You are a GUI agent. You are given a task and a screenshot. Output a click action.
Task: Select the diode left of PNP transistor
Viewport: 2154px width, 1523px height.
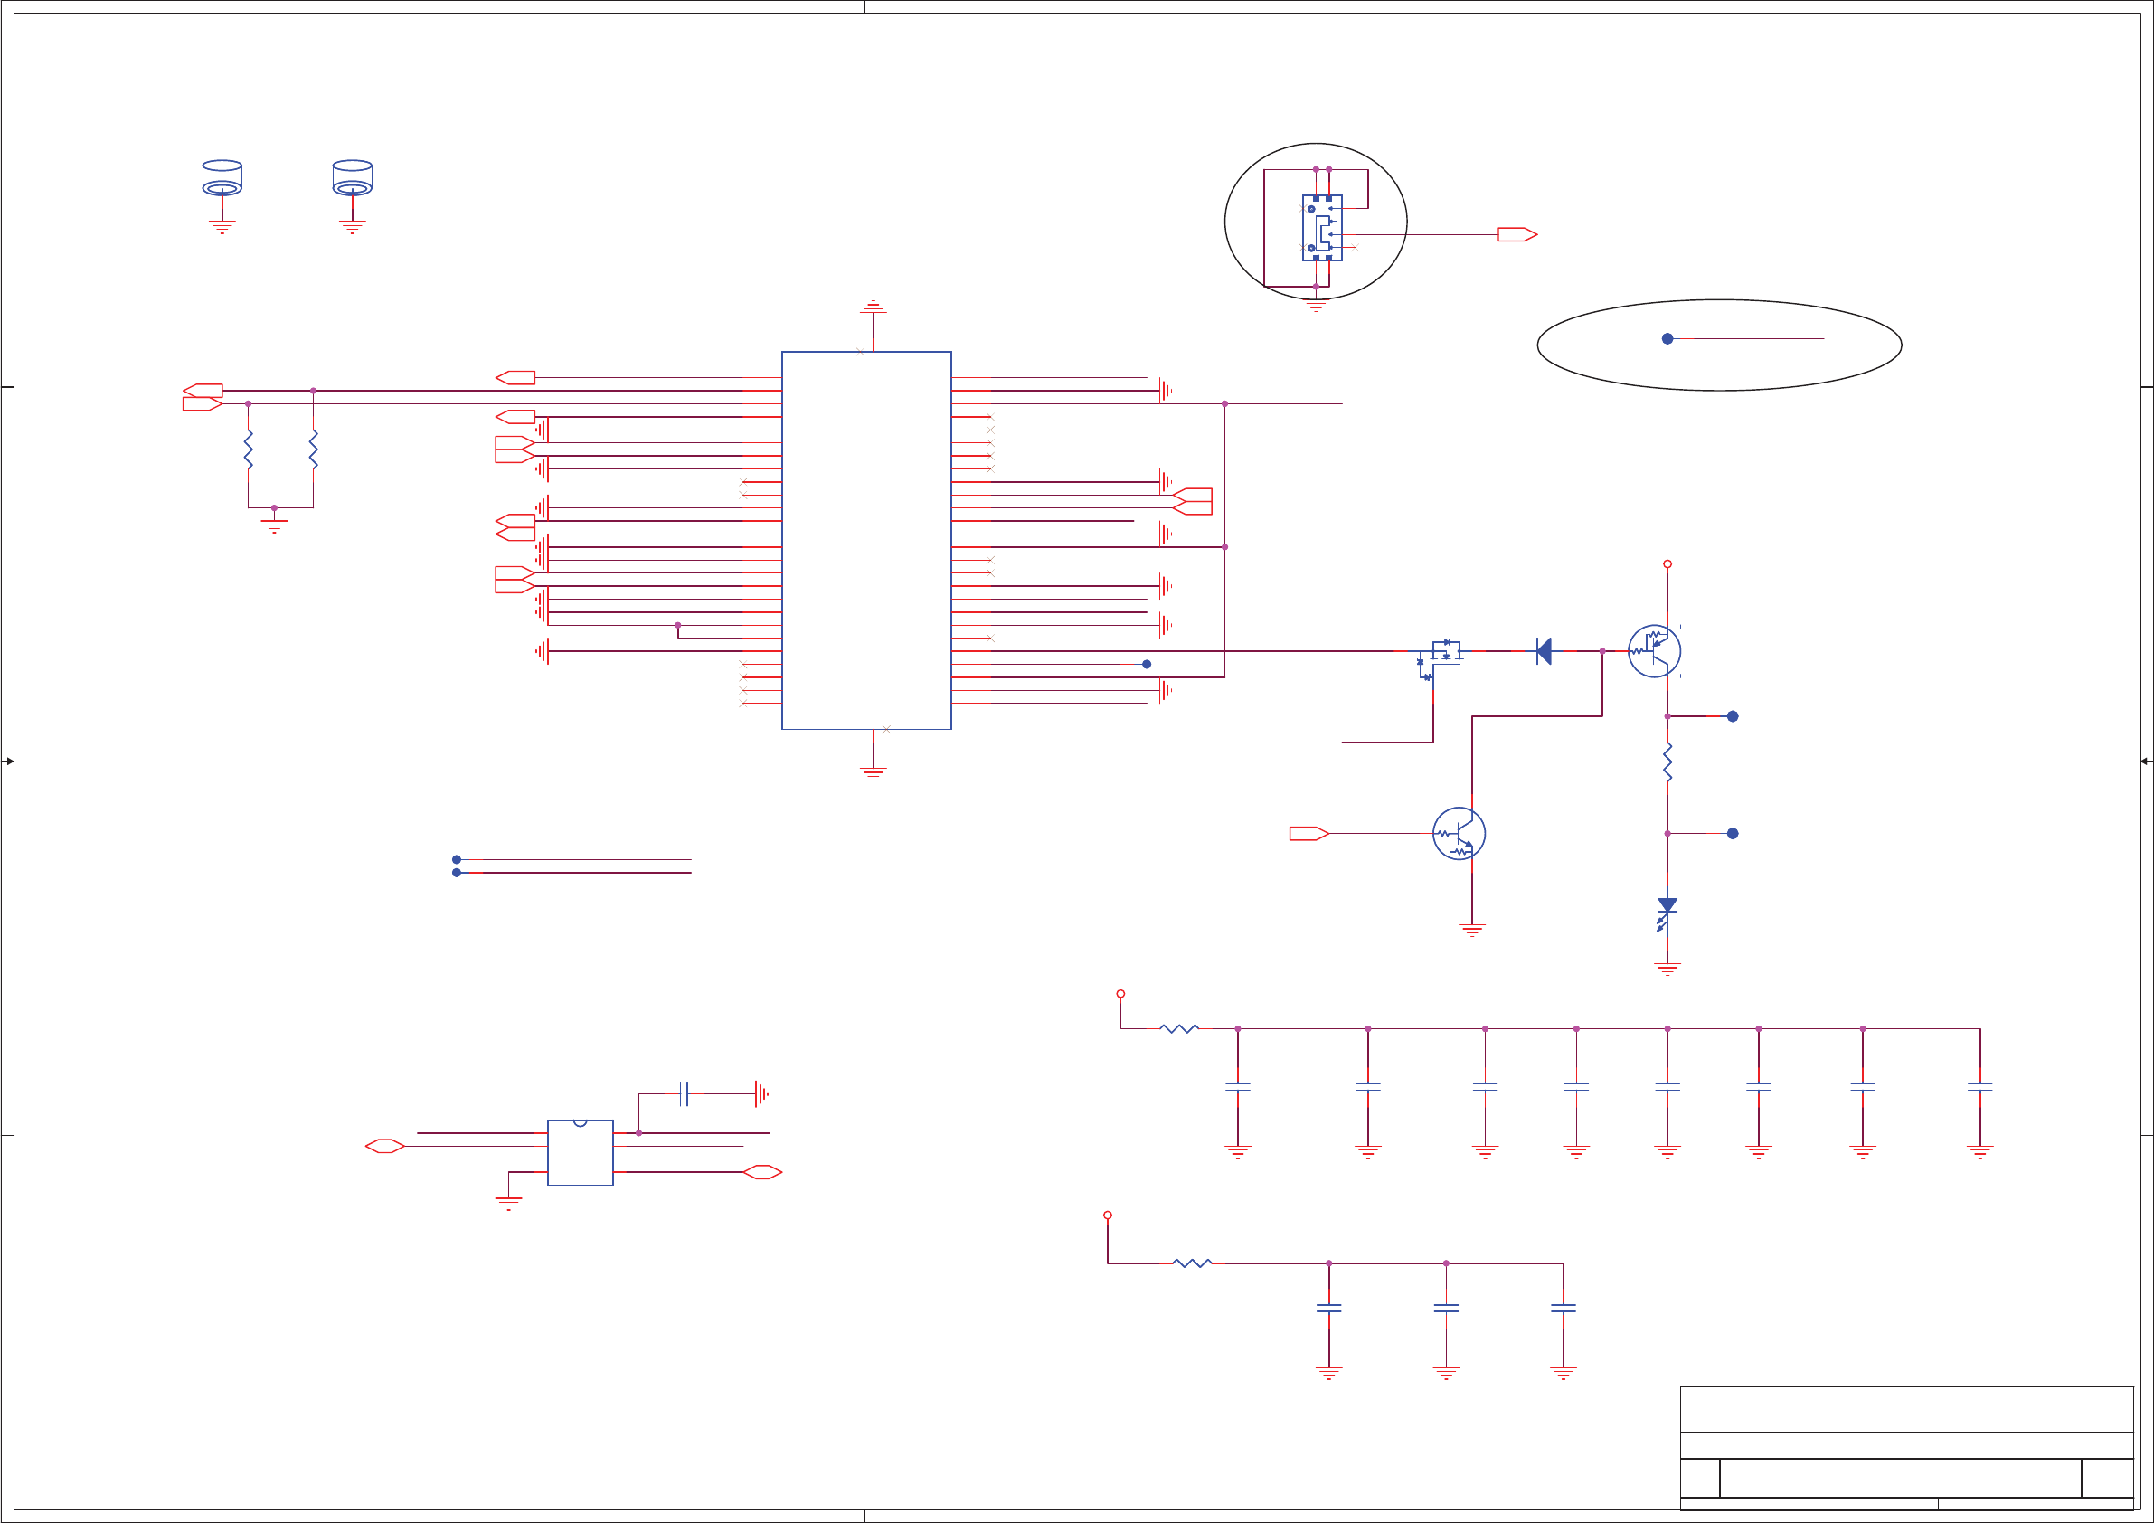tap(1544, 650)
